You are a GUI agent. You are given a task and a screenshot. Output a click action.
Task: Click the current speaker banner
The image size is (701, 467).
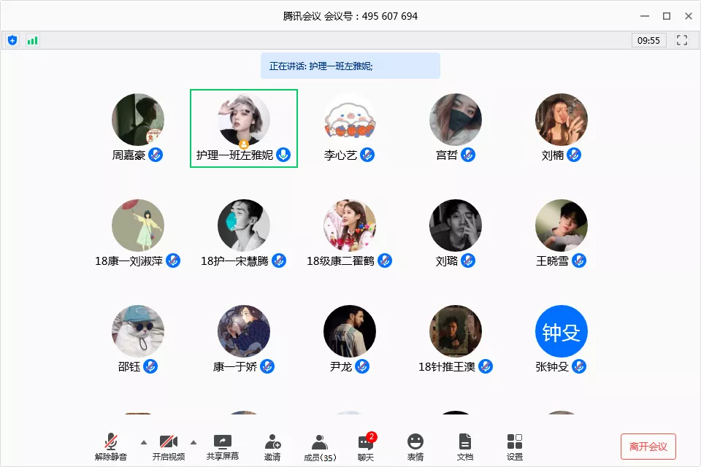tap(350, 66)
